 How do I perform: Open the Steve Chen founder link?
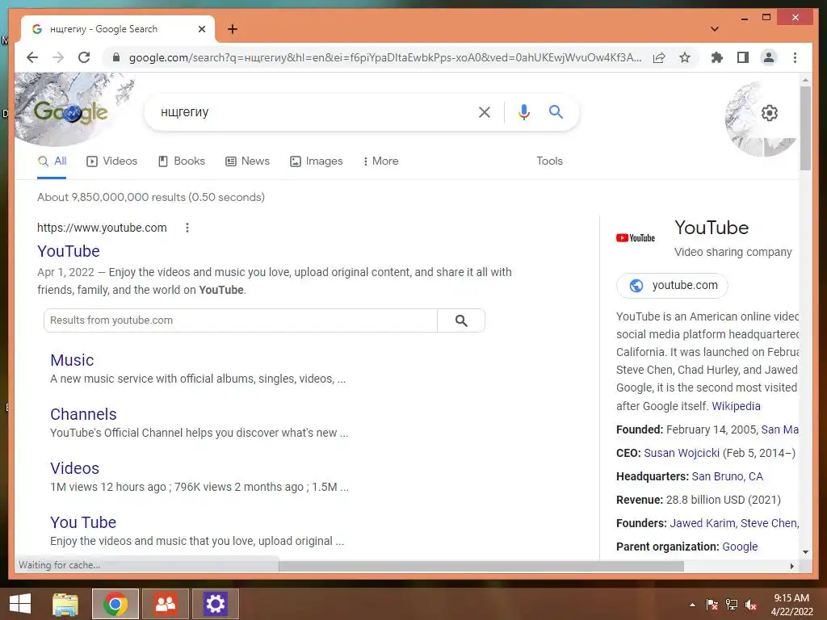coord(769,523)
